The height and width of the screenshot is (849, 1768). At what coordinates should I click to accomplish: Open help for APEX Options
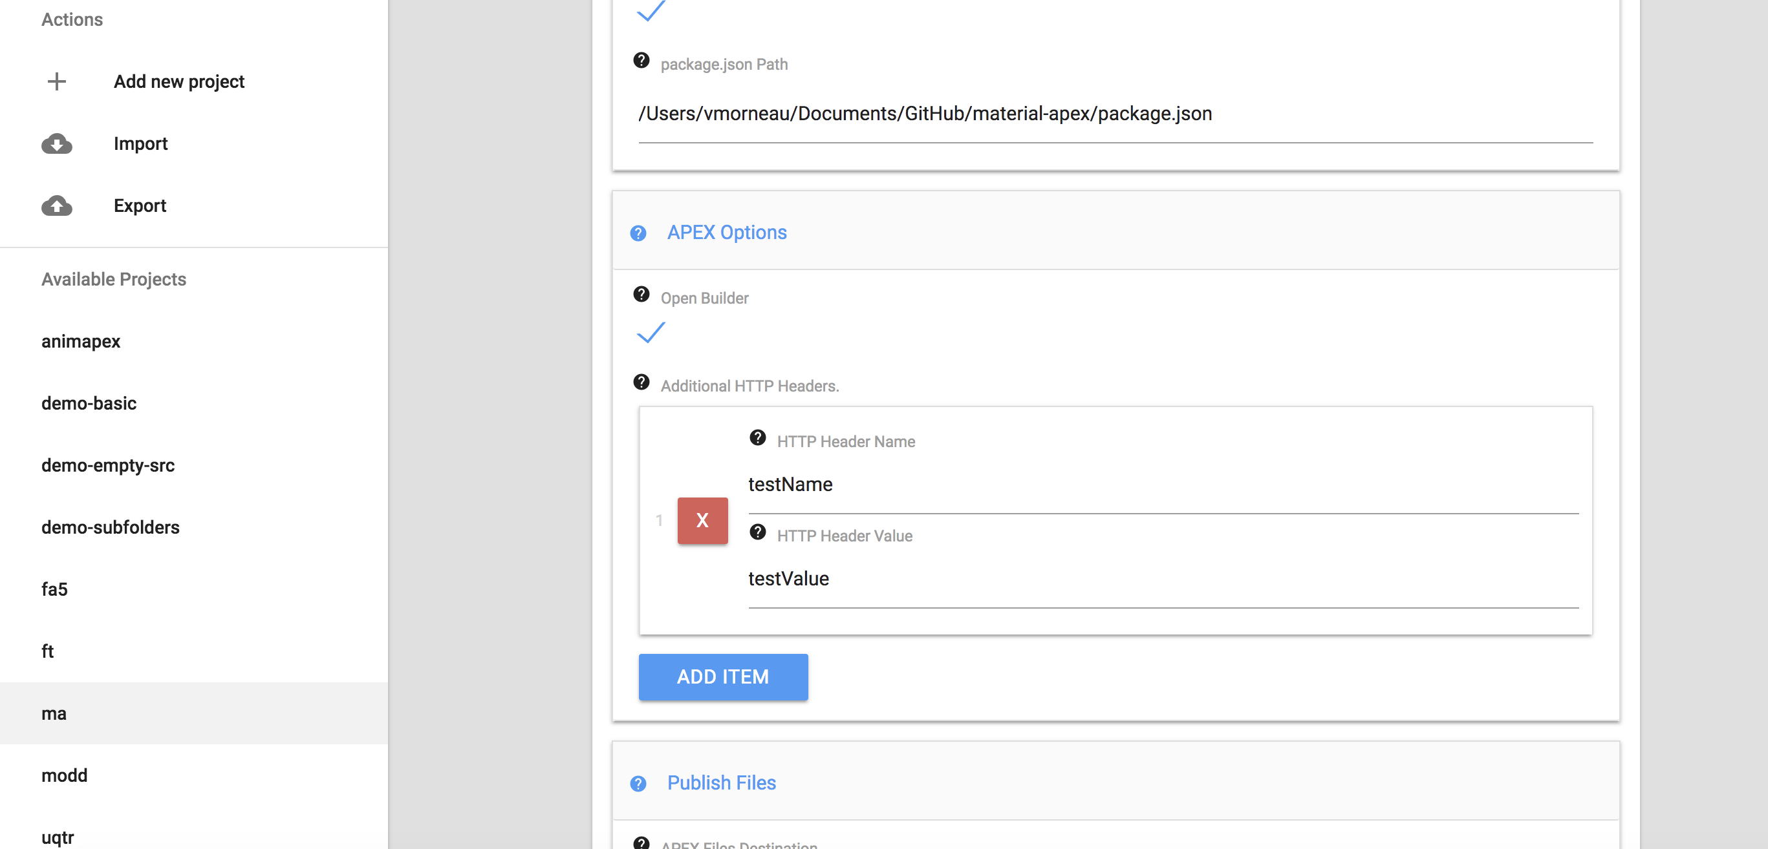click(639, 233)
